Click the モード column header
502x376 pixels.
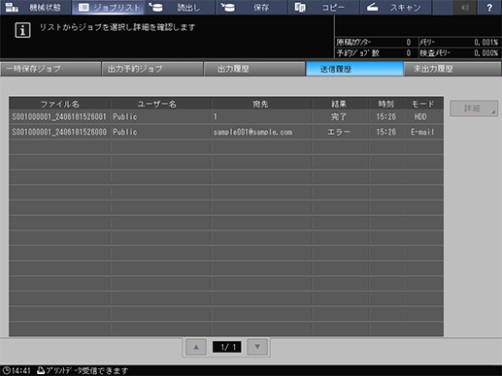coord(422,104)
